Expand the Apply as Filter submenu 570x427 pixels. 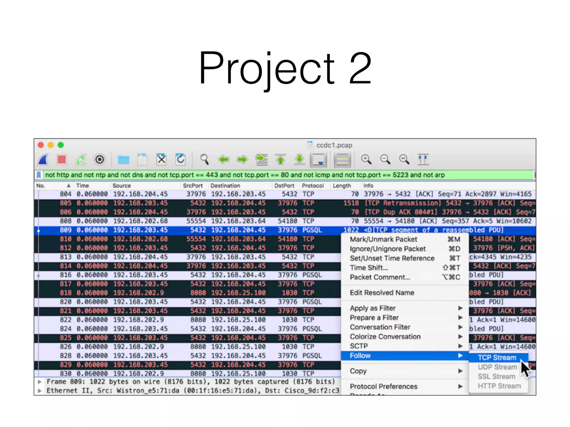pos(405,308)
